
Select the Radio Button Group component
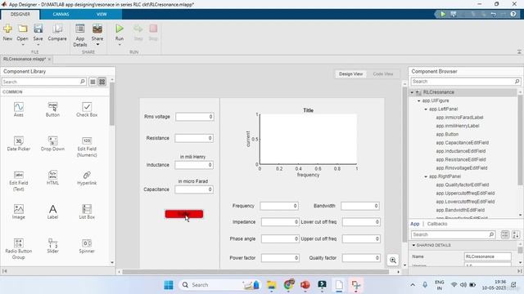19,249
